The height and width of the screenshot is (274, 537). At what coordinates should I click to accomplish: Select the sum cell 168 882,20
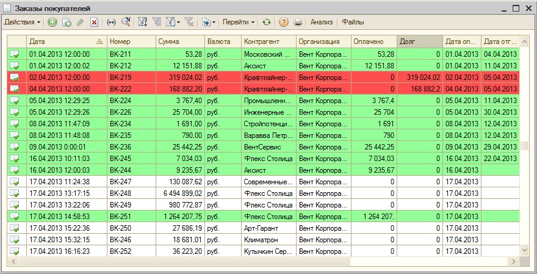click(x=180, y=89)
